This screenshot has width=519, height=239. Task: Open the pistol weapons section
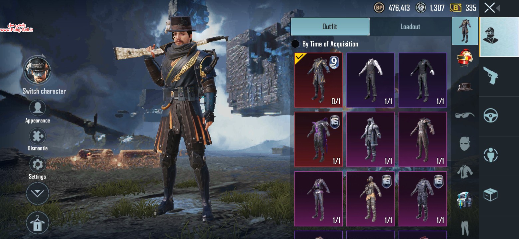[x=490, y=76]
